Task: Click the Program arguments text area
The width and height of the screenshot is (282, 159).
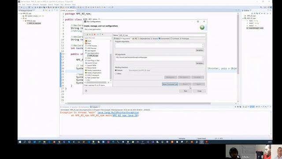Action: [160, 45]
